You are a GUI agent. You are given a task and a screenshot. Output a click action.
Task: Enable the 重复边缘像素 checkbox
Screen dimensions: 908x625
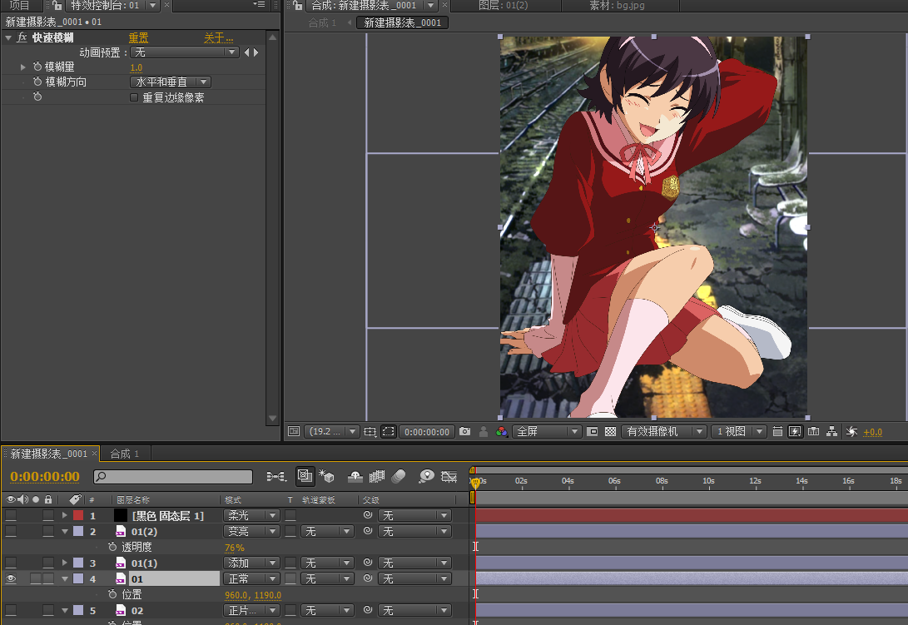tap(134, 97)
